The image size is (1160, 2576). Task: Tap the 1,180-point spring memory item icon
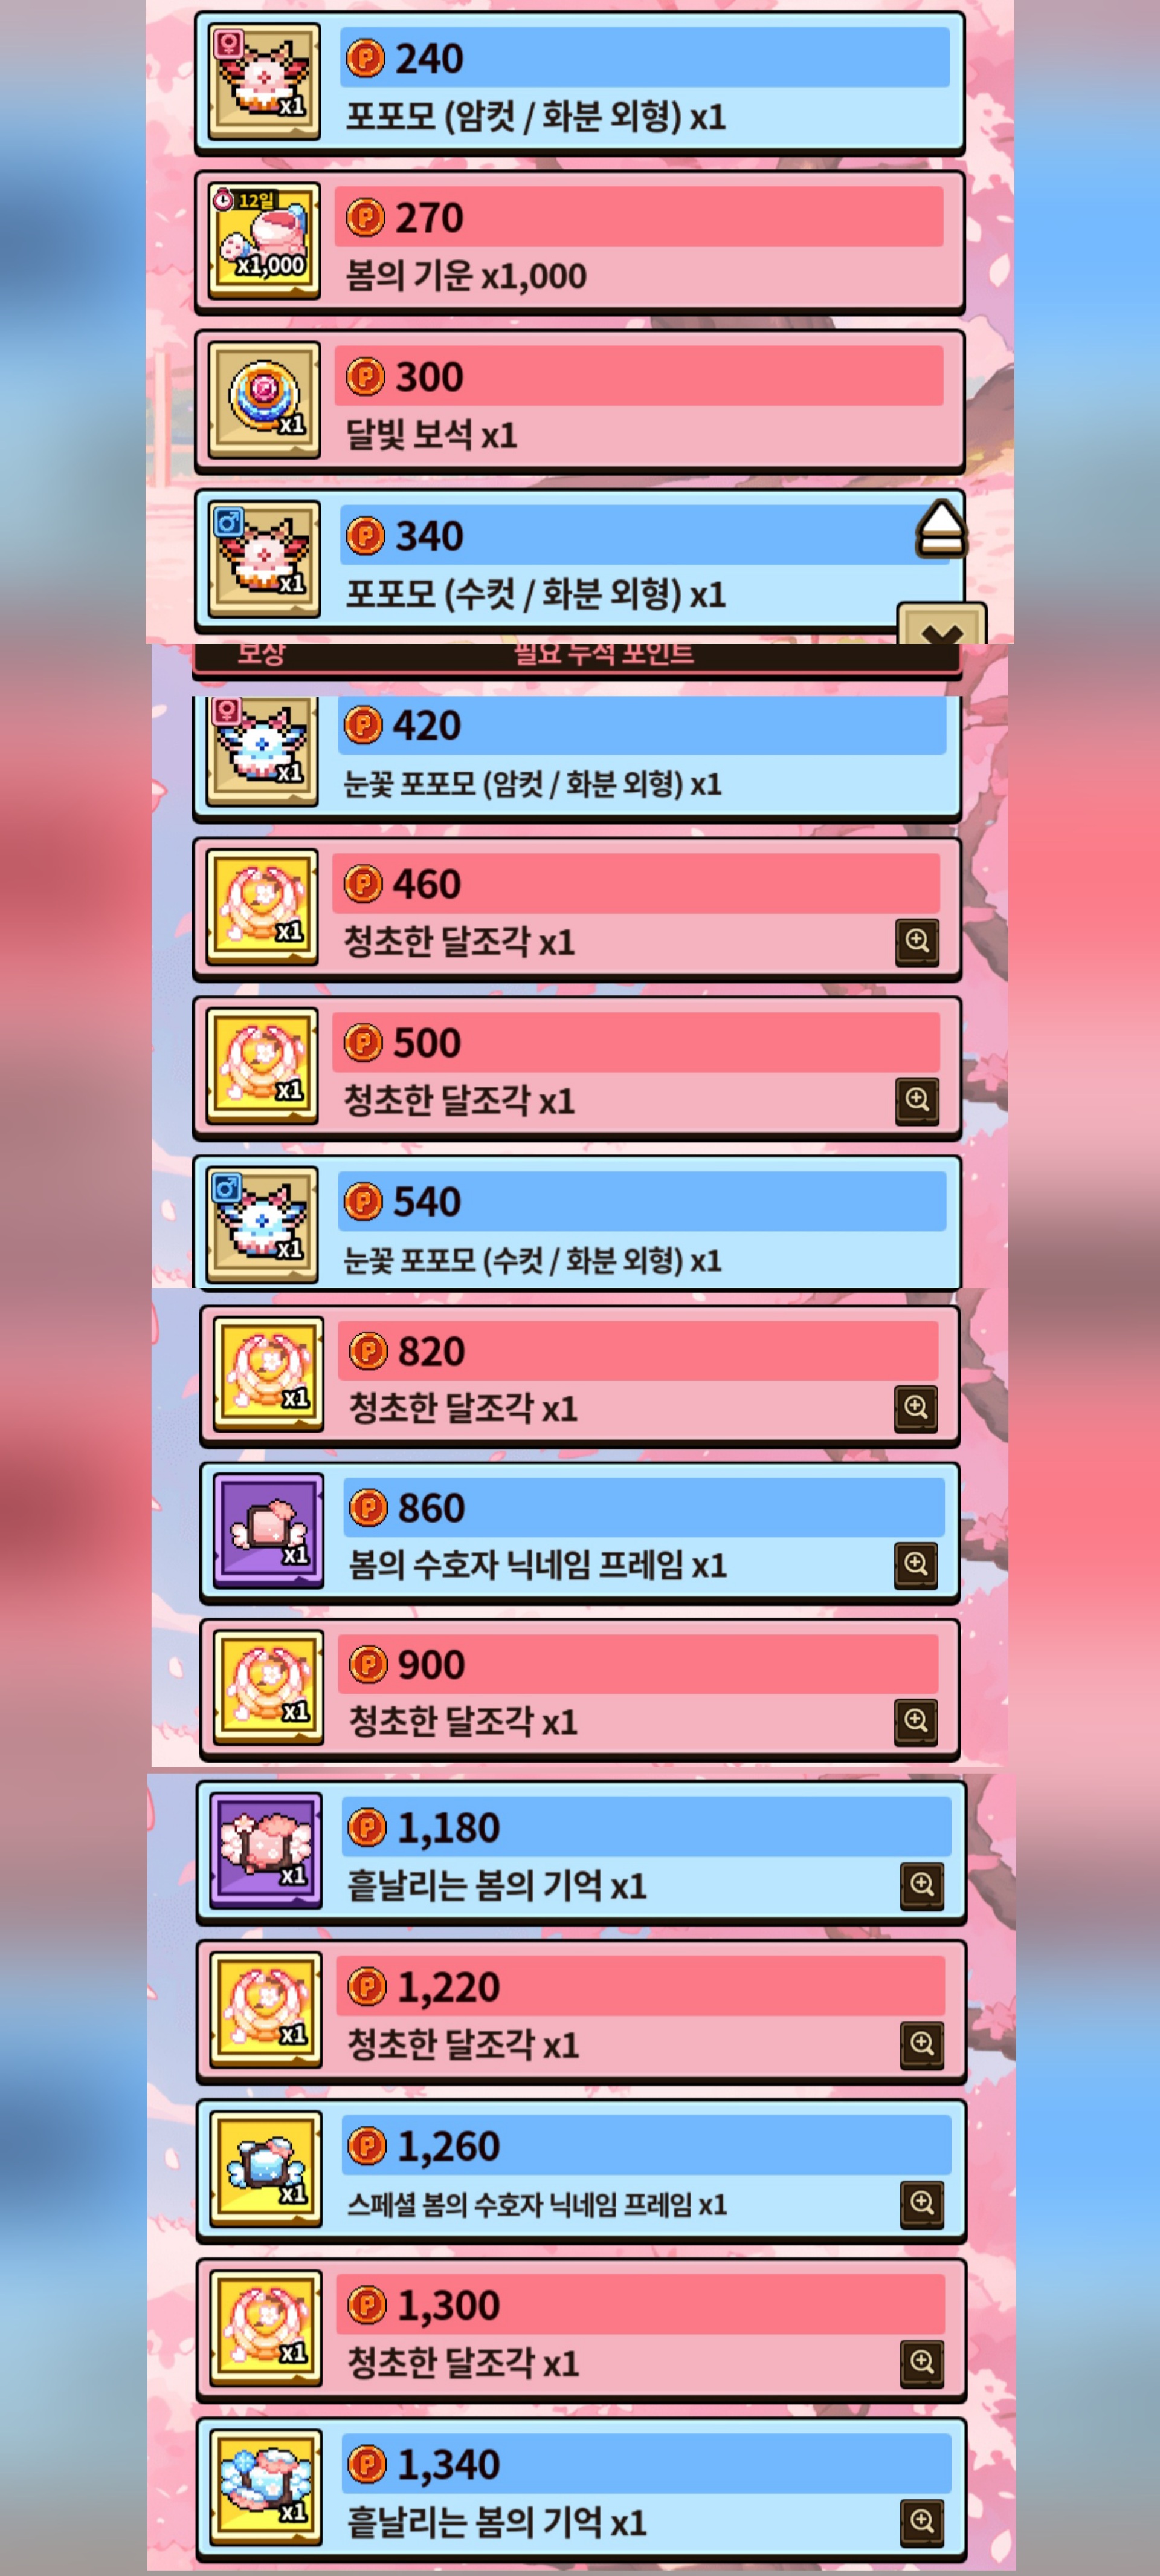(x=266, y=1850)
